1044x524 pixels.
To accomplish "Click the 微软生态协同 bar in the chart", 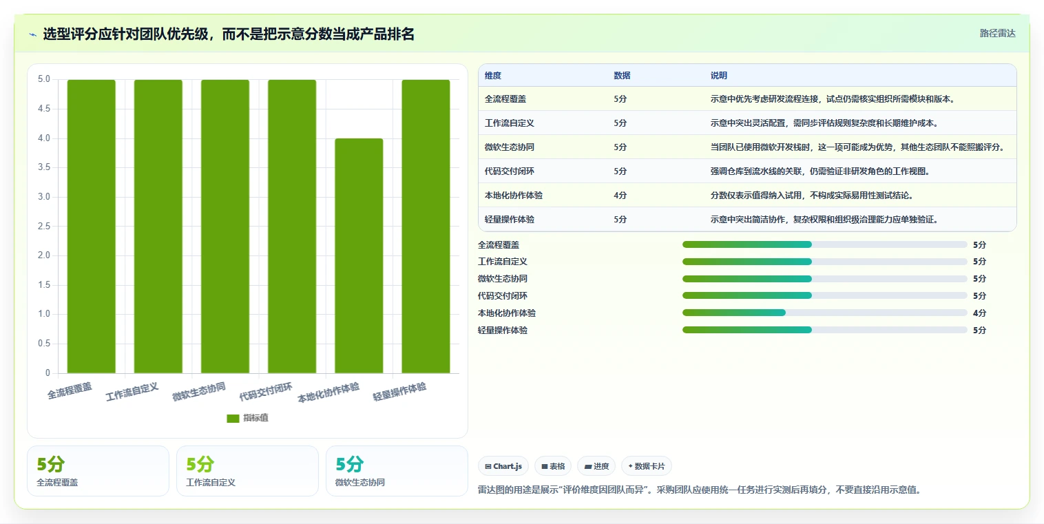I will pos(225,227).
